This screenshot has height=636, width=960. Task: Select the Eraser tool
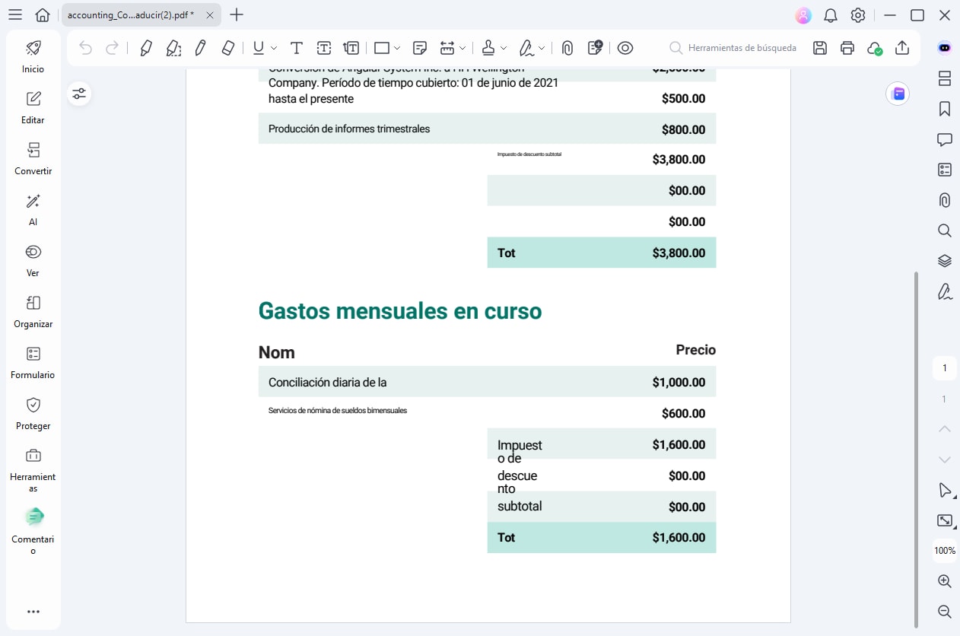(227, 47)
